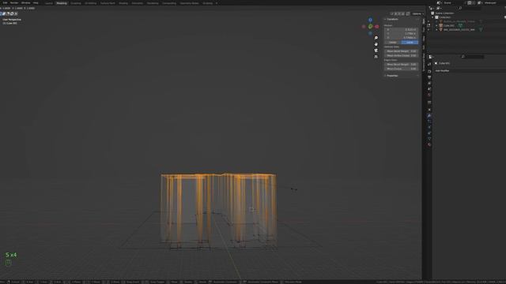Open the Modifiers (wrench) properties tab
Image resolution: width=506 pixels, height=284 pixels.
click(x=429, y=116)
